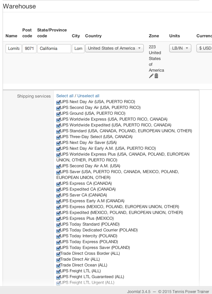The height and width of the screenshot is (294, 212).
Task: Click Unselect all link
Action: pos(88,96)
